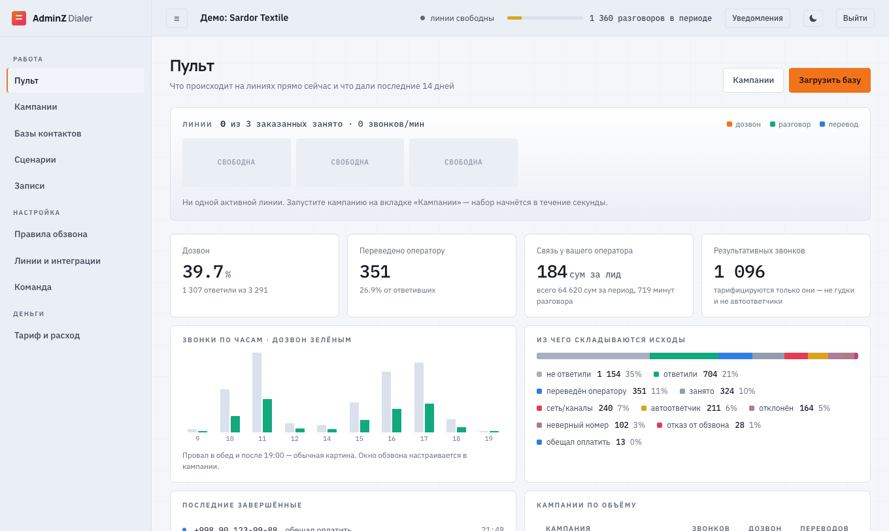
Task: Click the 'автоответчик 211' legend entry
Action: click(x=689, y=408)
